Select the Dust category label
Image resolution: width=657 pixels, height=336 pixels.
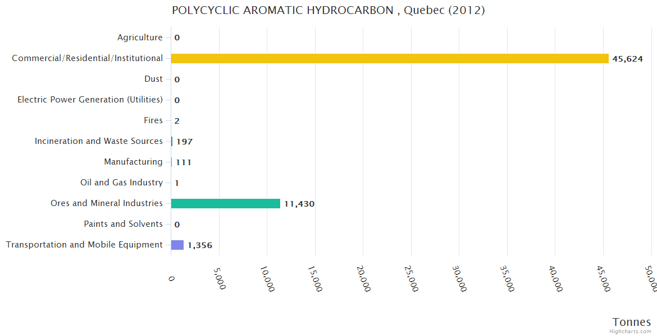(153, 79)
